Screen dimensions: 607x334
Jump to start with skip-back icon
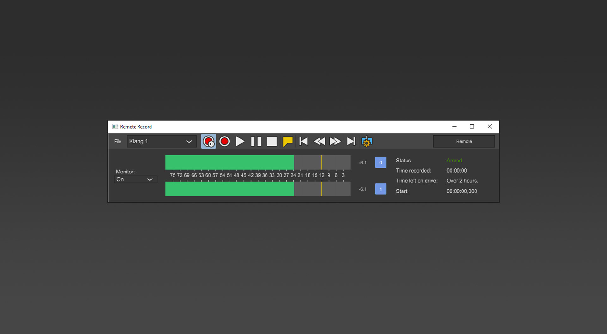point(303,141)
